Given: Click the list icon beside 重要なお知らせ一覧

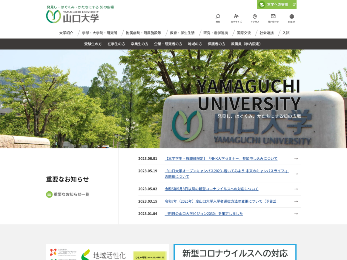Looking at the screenshot, I should [49, 194].
